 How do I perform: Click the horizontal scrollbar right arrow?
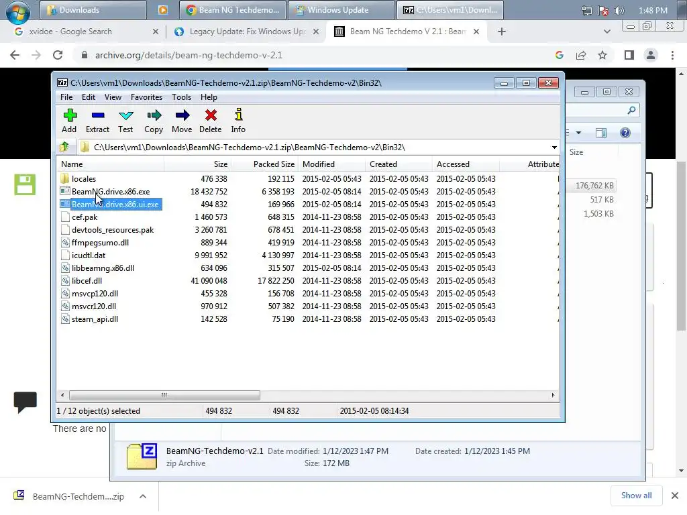click(553, 395)
